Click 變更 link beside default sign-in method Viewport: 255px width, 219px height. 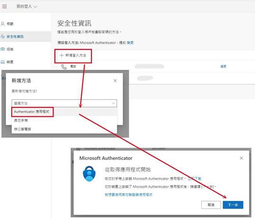(130, 43)
